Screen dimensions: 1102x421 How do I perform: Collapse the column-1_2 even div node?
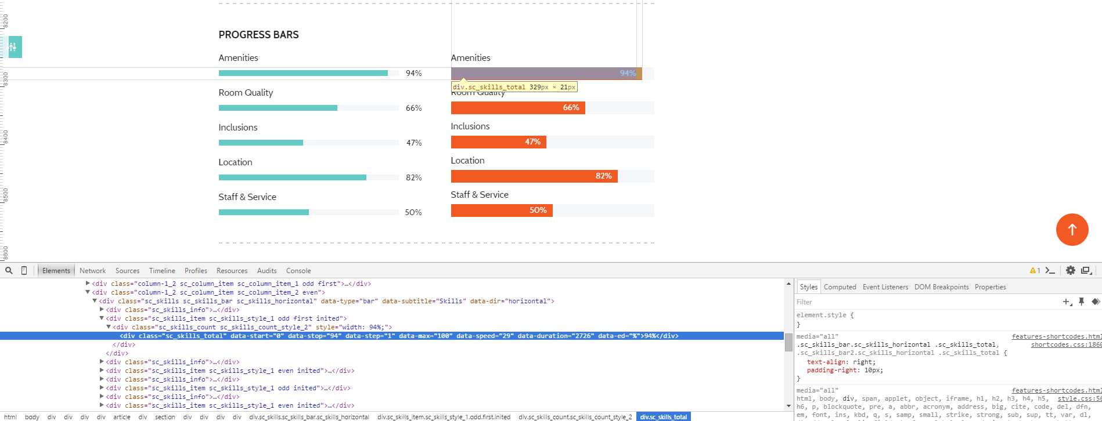pos(88,292)
